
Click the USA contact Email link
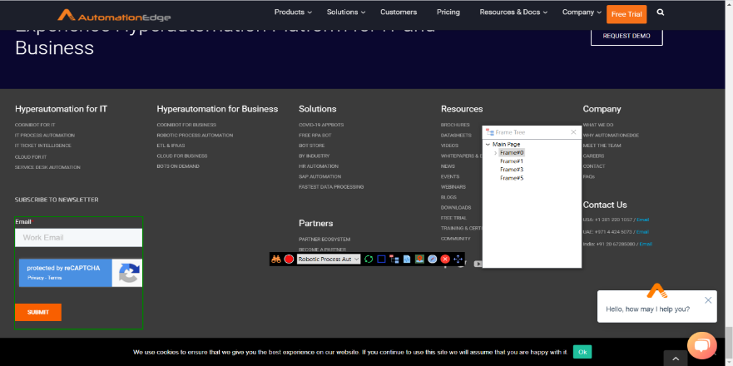click(x=643, y=220)
